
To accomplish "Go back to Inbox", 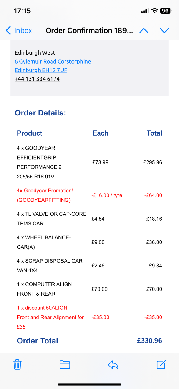I will click(19, 30).
